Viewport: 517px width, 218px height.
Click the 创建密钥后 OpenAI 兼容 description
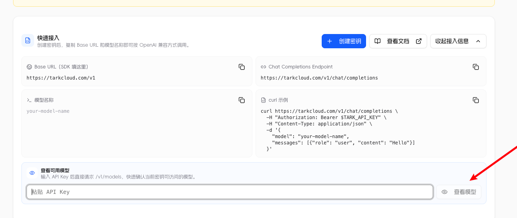coord(114,45)
